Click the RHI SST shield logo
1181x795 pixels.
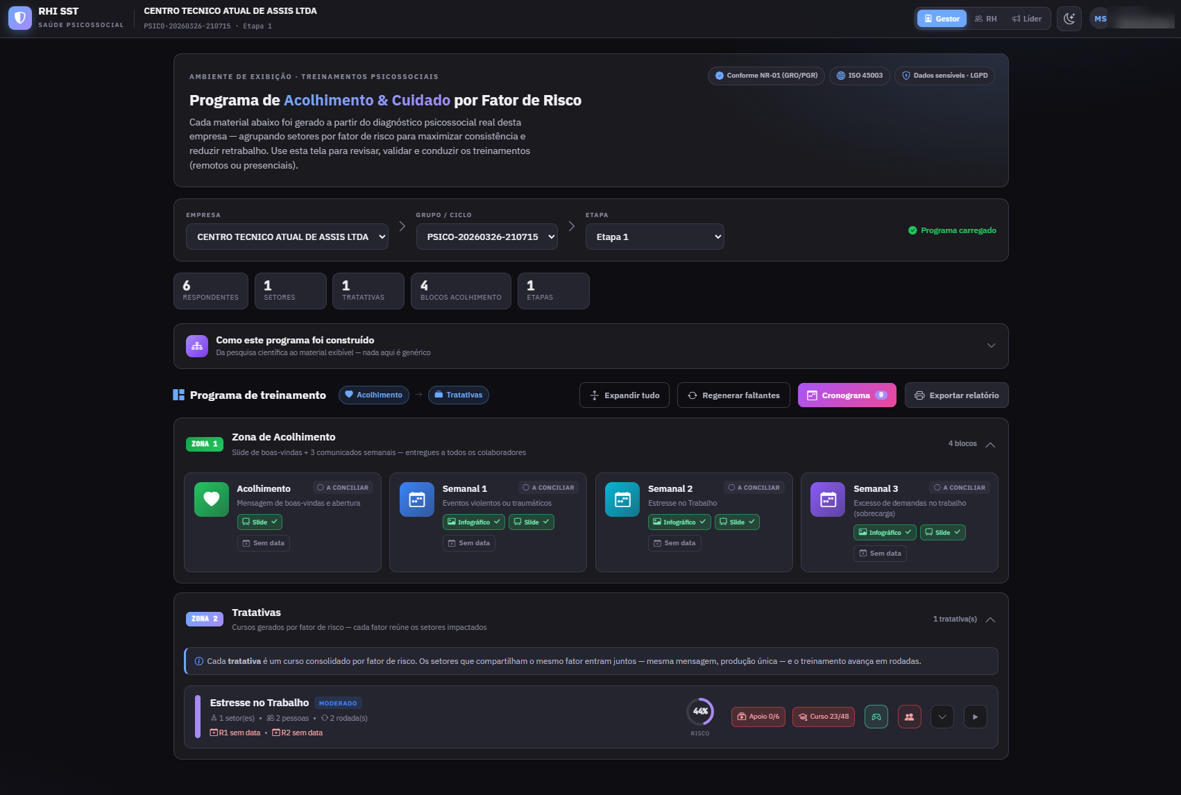tap(20, 18)
